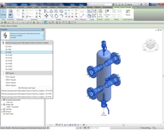The image size is (164, 132).
Task: Toggle the Press & Drag checkbox
Action: click(x=140, y=128)
